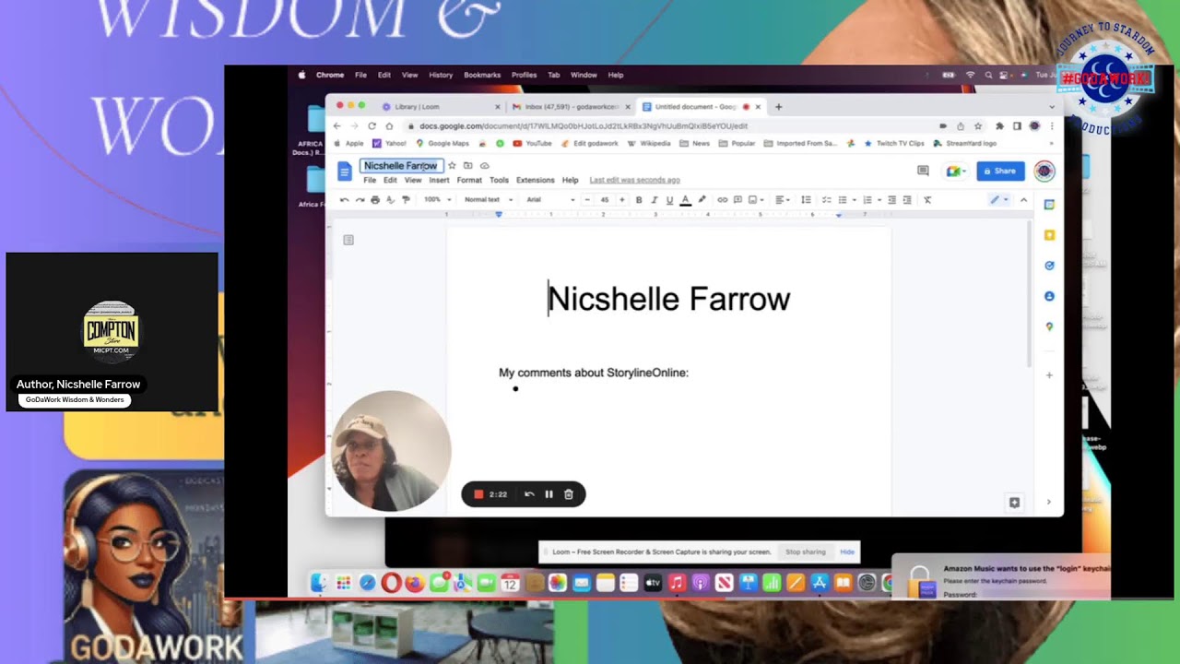Click the clear formatting icon

[927, 200]
